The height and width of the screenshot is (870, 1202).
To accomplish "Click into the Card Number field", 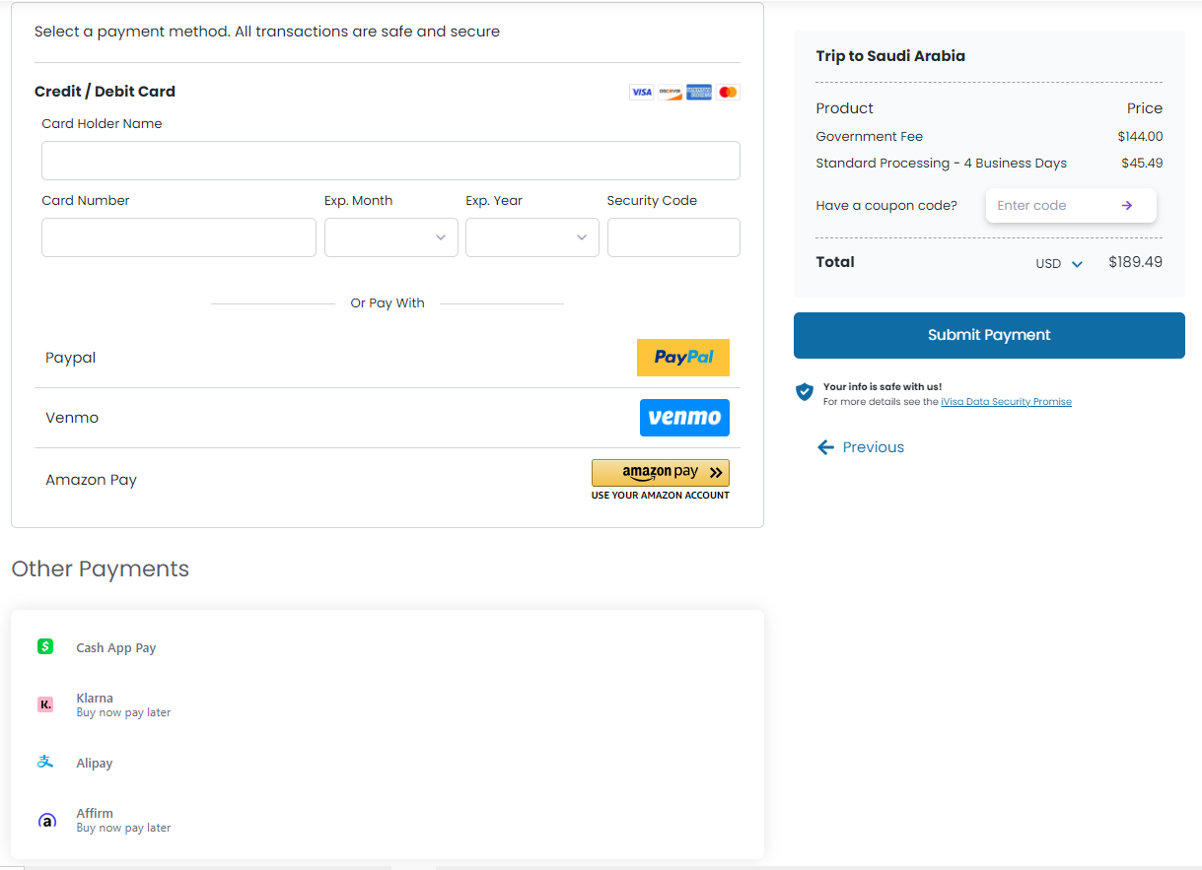I will (x=178, y=237).
